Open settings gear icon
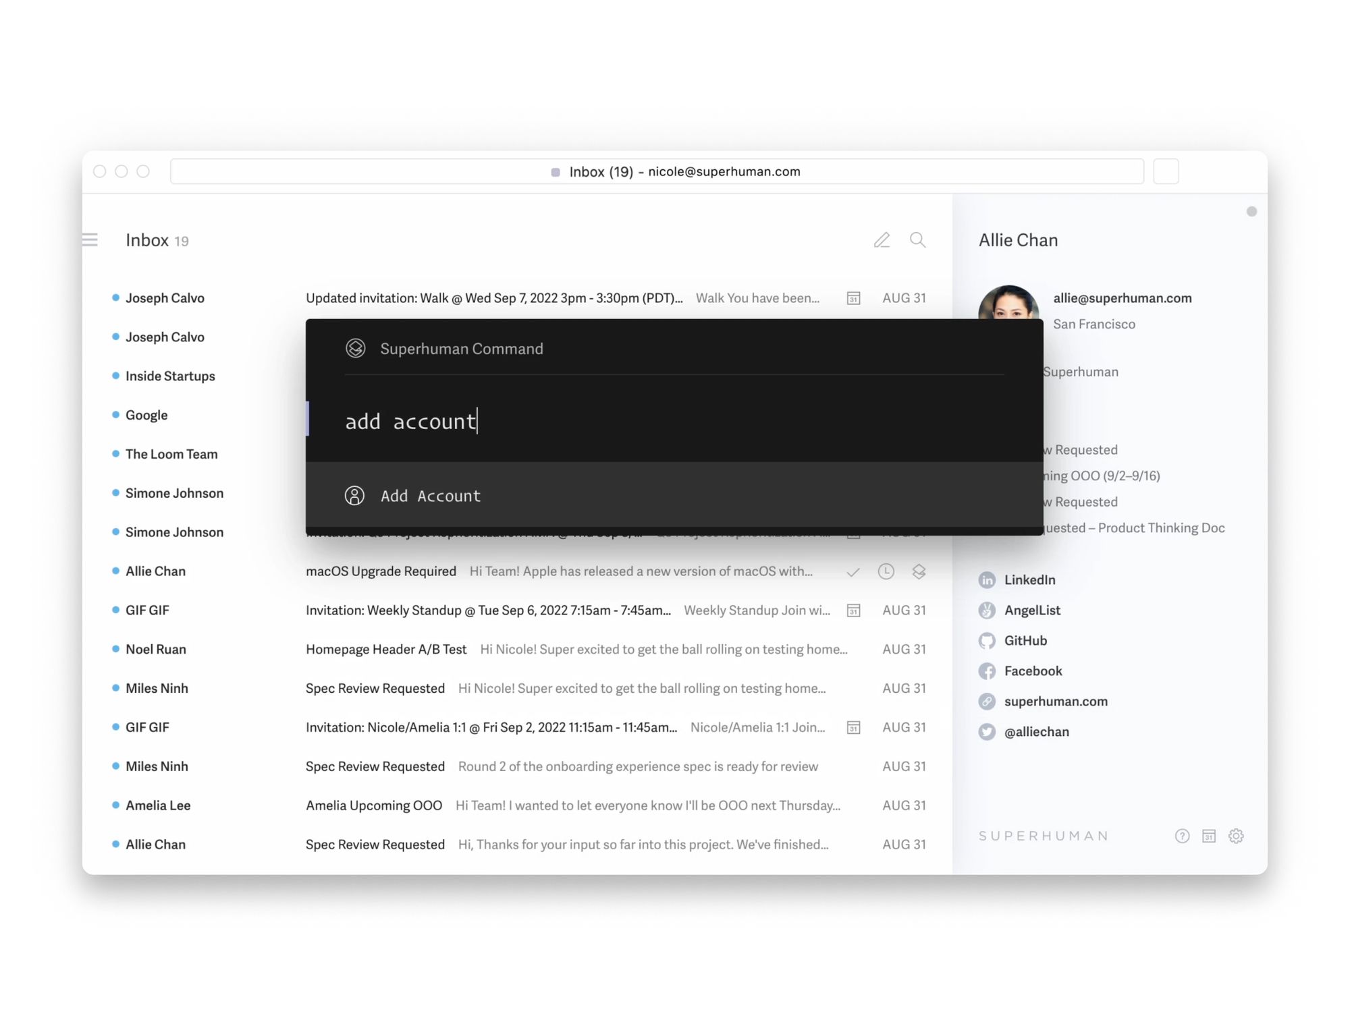The height and width of the screenshot is (1026, 1350). coord(1236,836)
